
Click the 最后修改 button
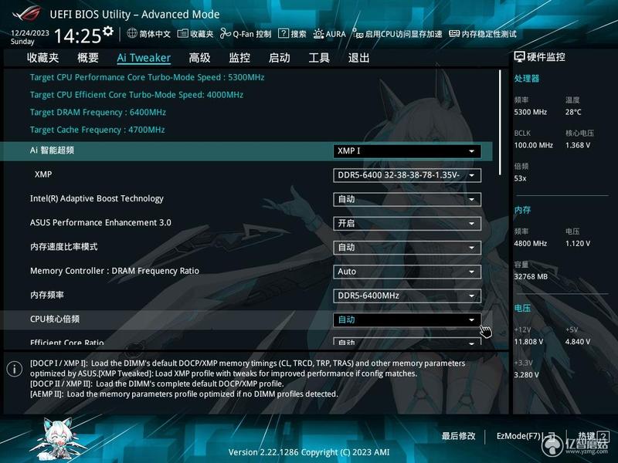(x=458, y=436)
